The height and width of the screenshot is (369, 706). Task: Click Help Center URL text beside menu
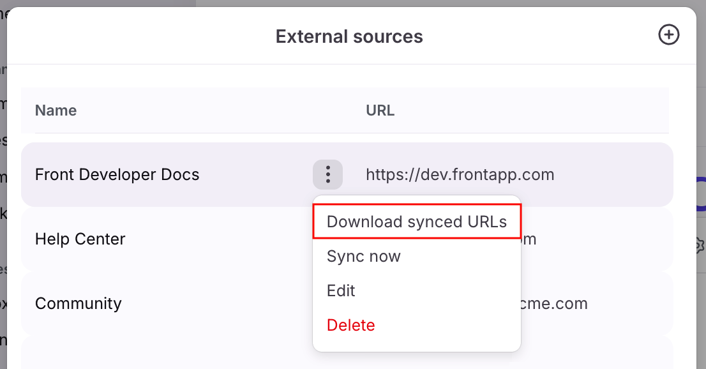click(530, 239)
